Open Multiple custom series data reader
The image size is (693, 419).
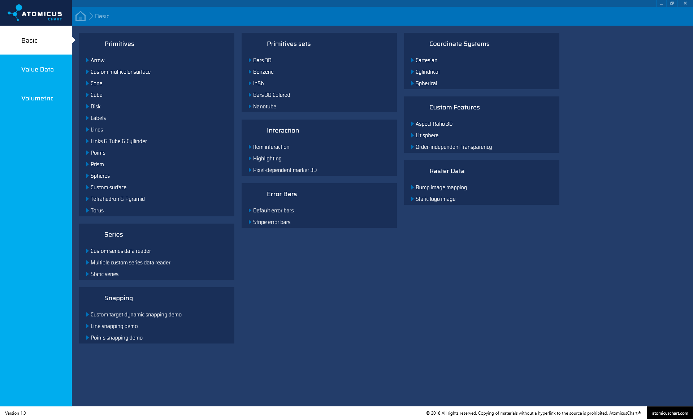tap(130, 263)
